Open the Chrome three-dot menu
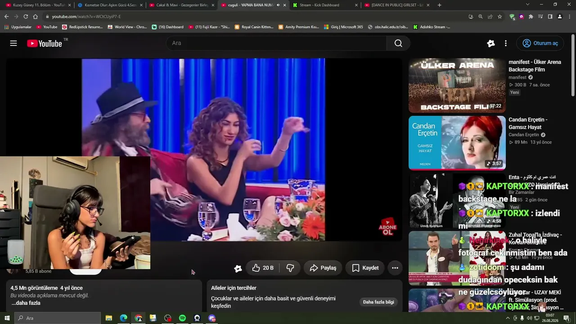Screen dimensions: 576x324 [x=569, y=17]
